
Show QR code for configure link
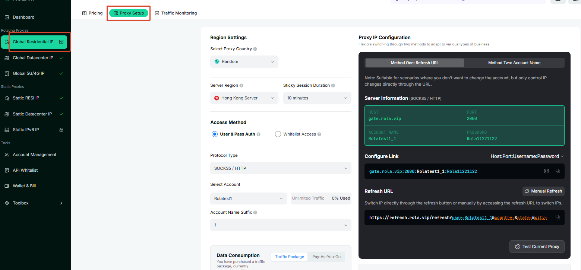click(546, 171)
